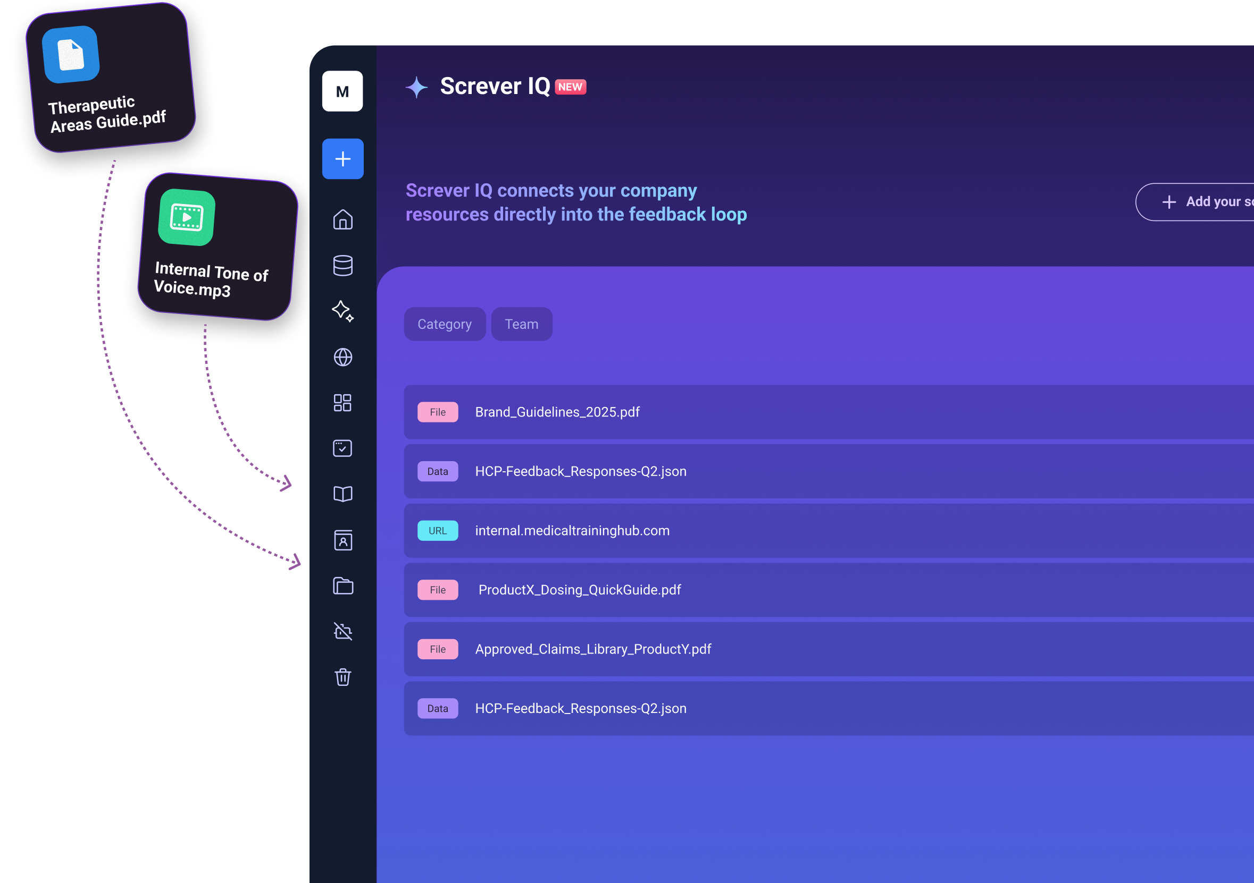Click the checklist calendar icon
The height and width of the screenshot is (883, 1254).
342,448
